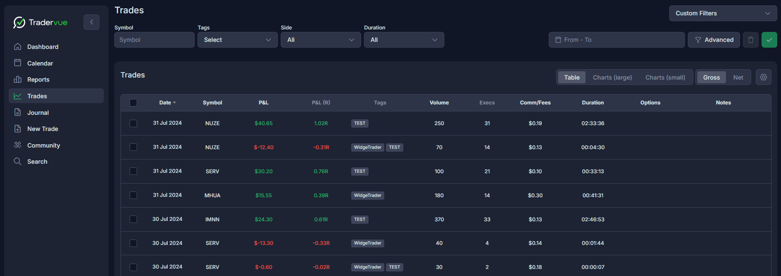Sort by the Volume column header

439,103
